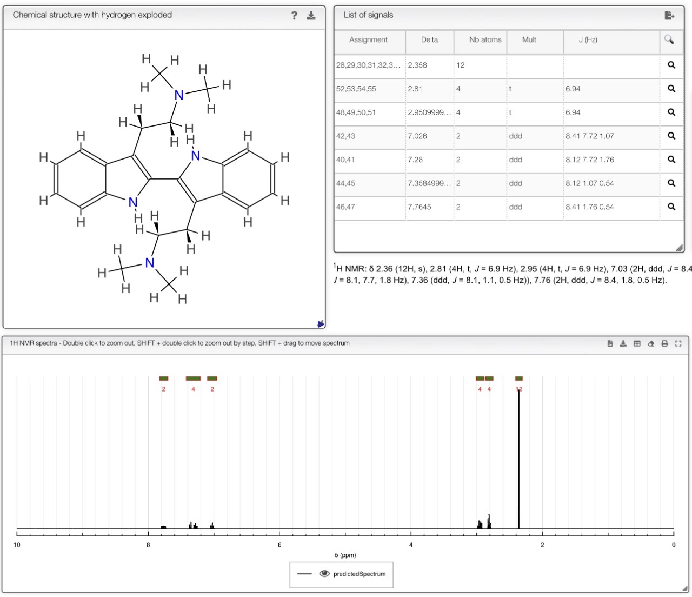Click the eraser icon in spectrum toolbar
692x597 pixels.
[651, 343]
